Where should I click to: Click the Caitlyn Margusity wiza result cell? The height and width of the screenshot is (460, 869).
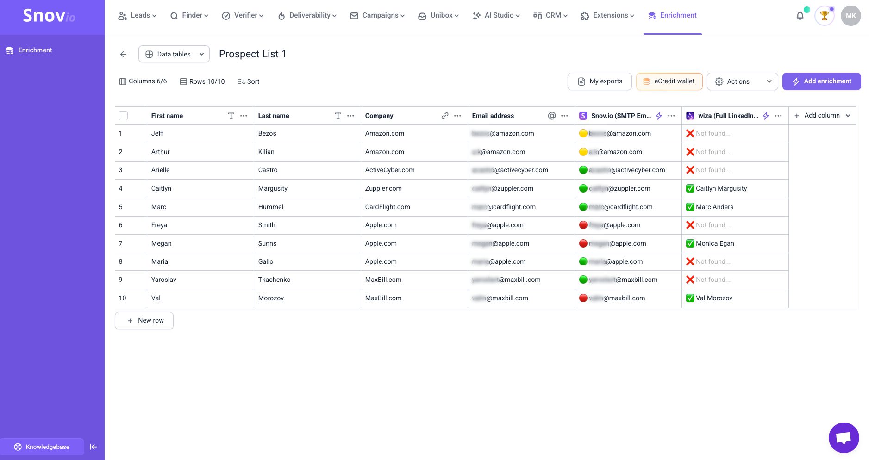coord(734,188)
